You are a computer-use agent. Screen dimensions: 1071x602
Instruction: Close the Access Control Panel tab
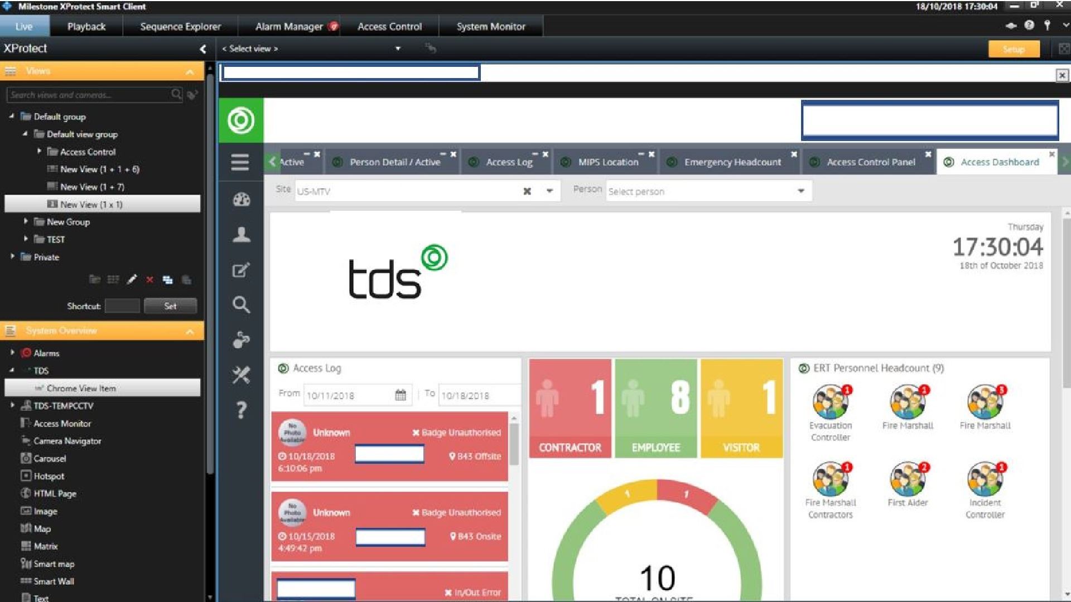[928, 154]
